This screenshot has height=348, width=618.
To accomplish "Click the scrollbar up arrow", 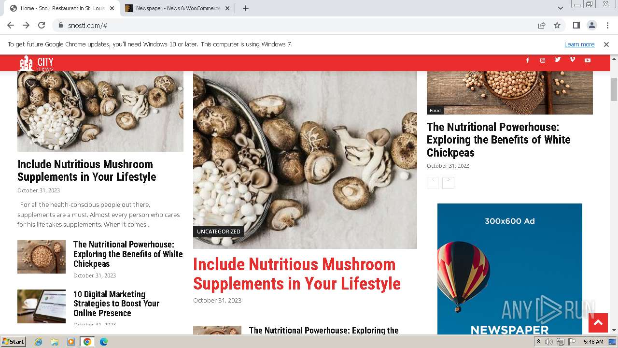I will point(614,58).
